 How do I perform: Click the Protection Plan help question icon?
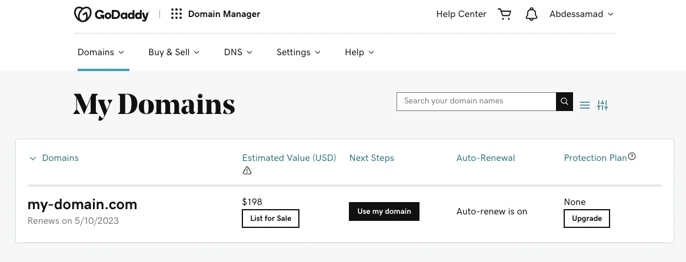pyautogui.click(x=632, y=157)
